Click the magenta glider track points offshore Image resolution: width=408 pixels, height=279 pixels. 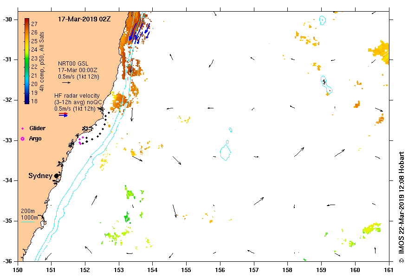[81, 140]
